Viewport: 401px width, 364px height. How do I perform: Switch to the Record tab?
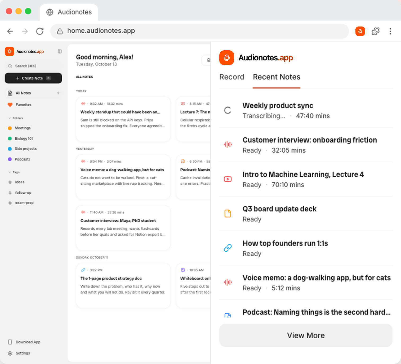point(232,77)
